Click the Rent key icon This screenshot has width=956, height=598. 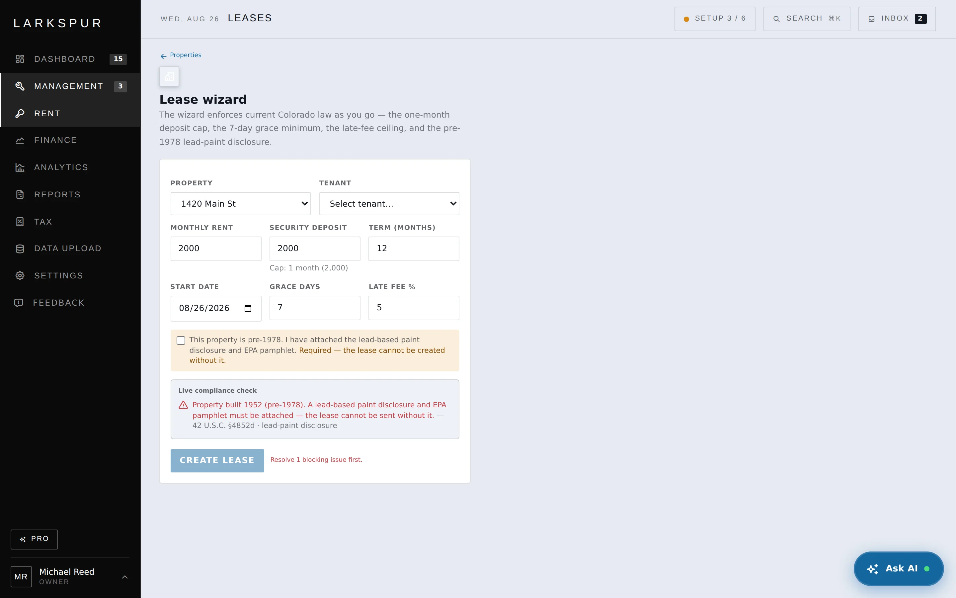(20, 114)
